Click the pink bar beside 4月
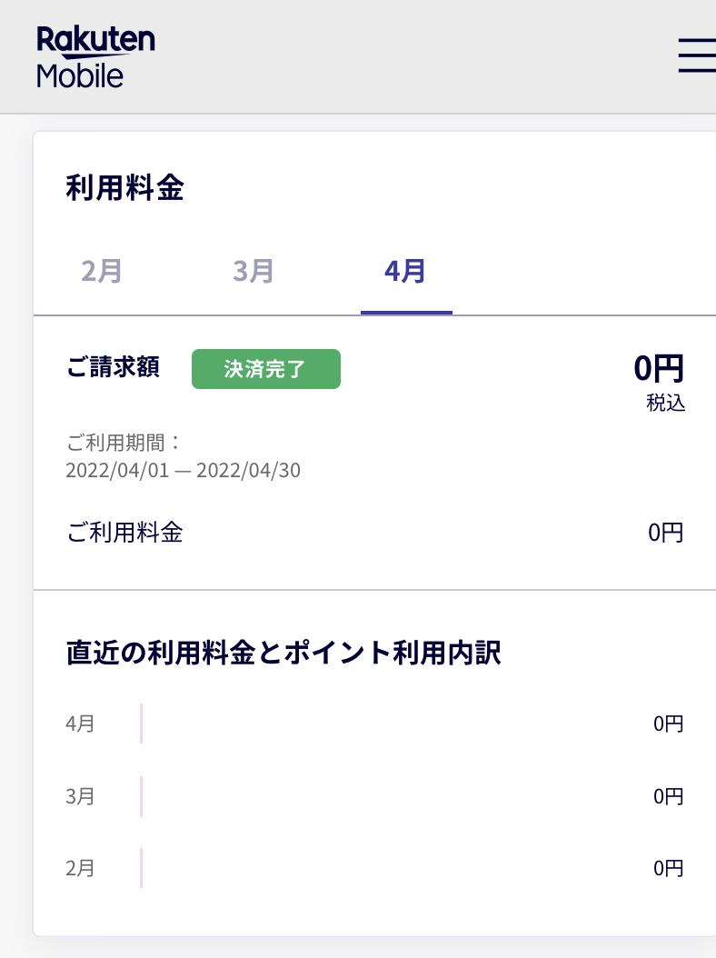The width and height of the screenshot is (716, 958). pyautogui.click(x=142, y=723)
